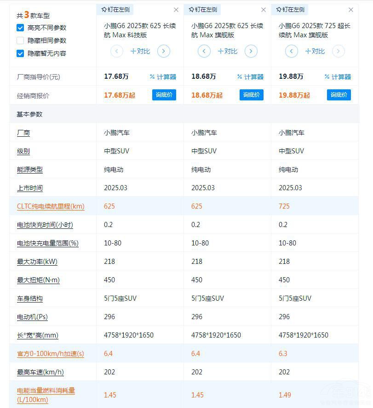Screen dimensions: 373x408
Task: Open calculator next to 17.68万 price
Action: [x=163, y=76]
